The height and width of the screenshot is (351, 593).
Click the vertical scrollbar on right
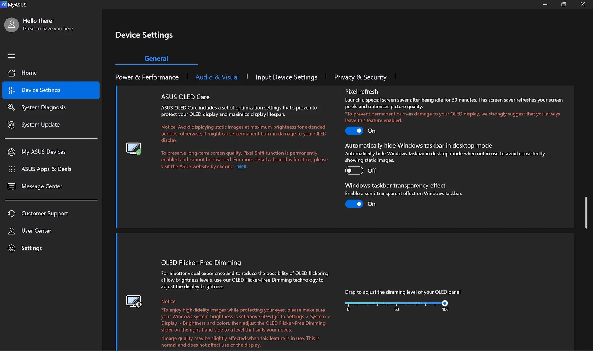586,213
